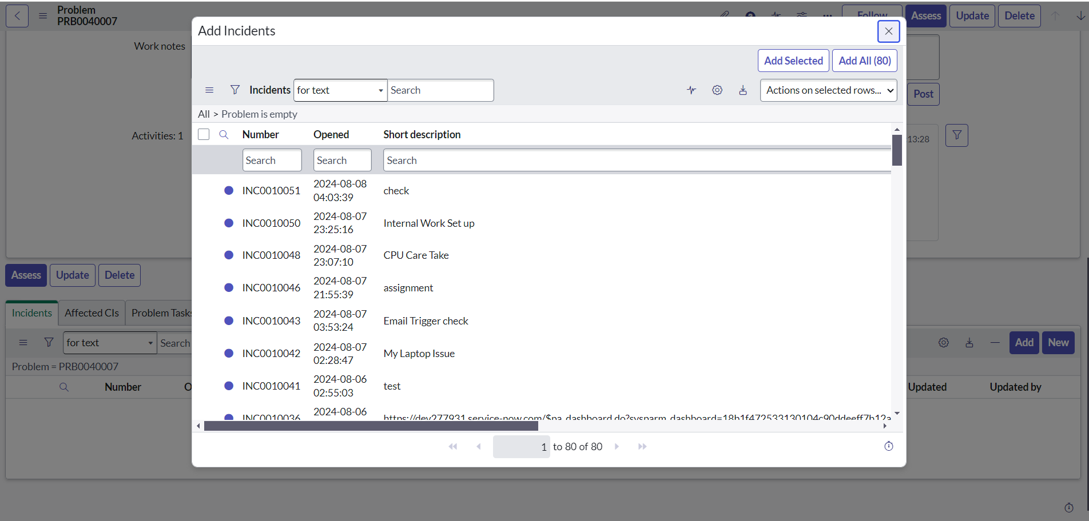Open the list context menu hamburger icon
The width and height of the screenshot is (1089, 521).
click(x=209, y=90)
